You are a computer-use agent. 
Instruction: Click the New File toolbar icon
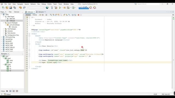[3, 8]
